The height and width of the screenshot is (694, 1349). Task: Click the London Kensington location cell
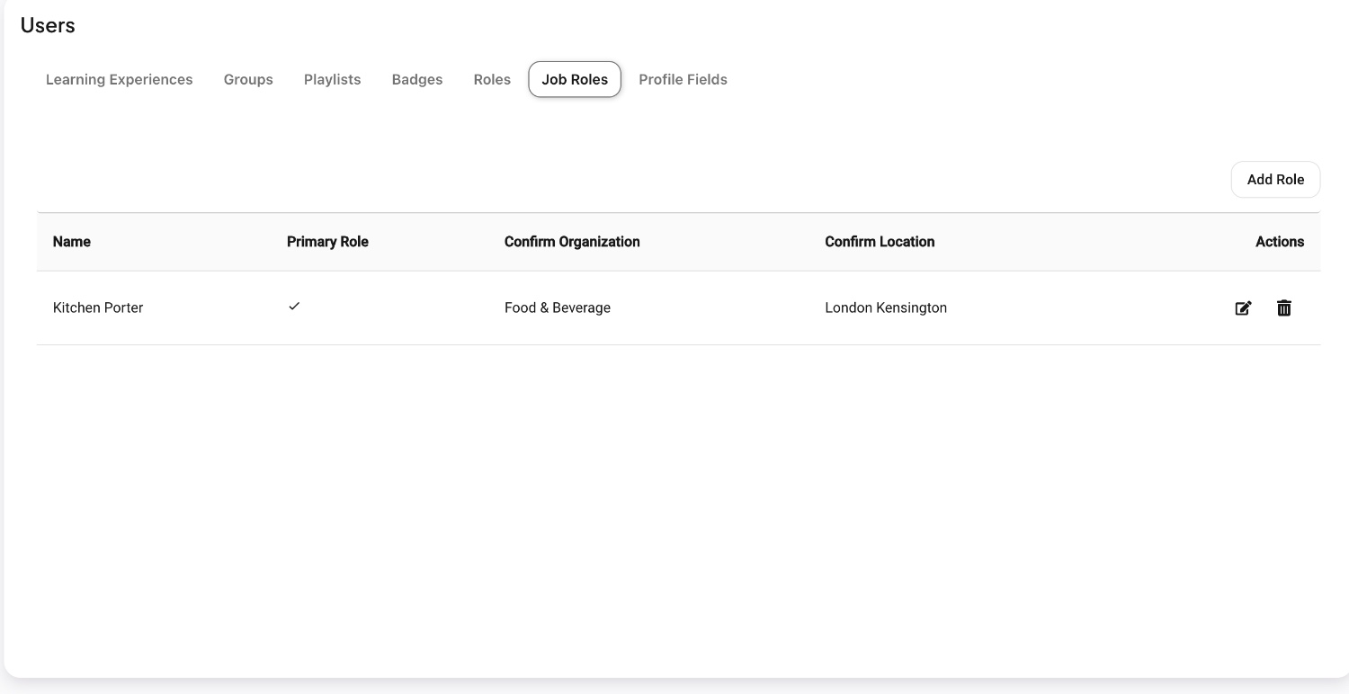point(886,307)
